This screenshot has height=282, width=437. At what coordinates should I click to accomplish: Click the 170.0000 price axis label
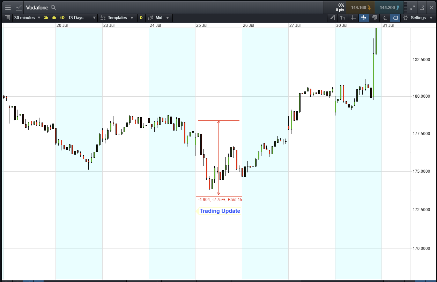(421, 248)
